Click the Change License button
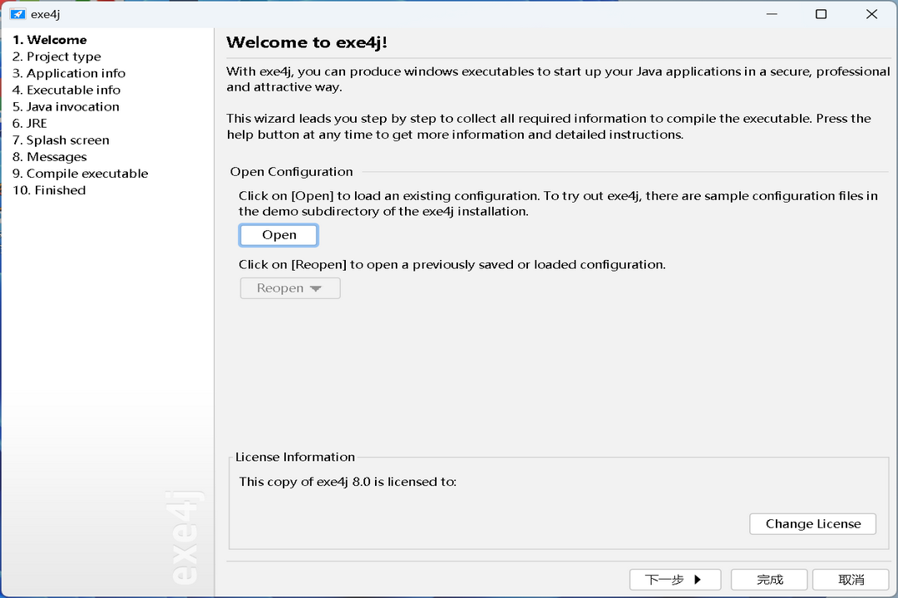The width and height of the screenshot is (898, 598). coord(812,523)
